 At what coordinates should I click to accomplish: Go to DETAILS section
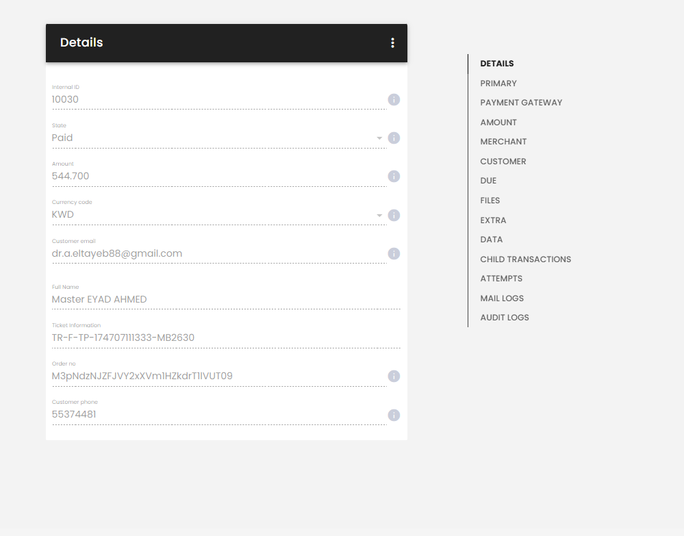point(497,64)
